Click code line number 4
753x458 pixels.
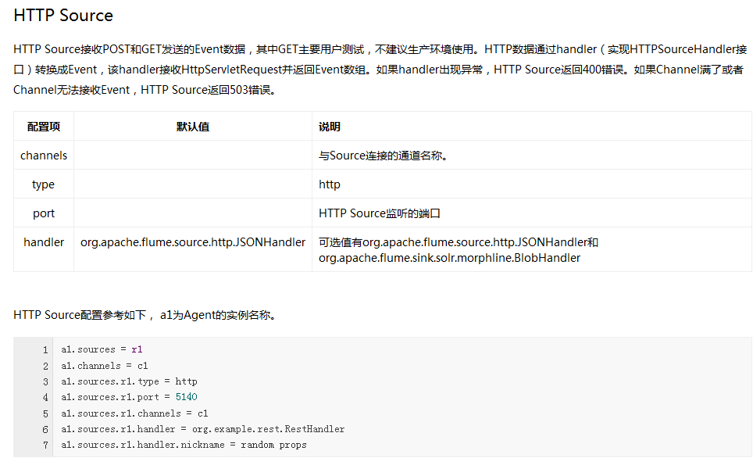coord(45,397)
